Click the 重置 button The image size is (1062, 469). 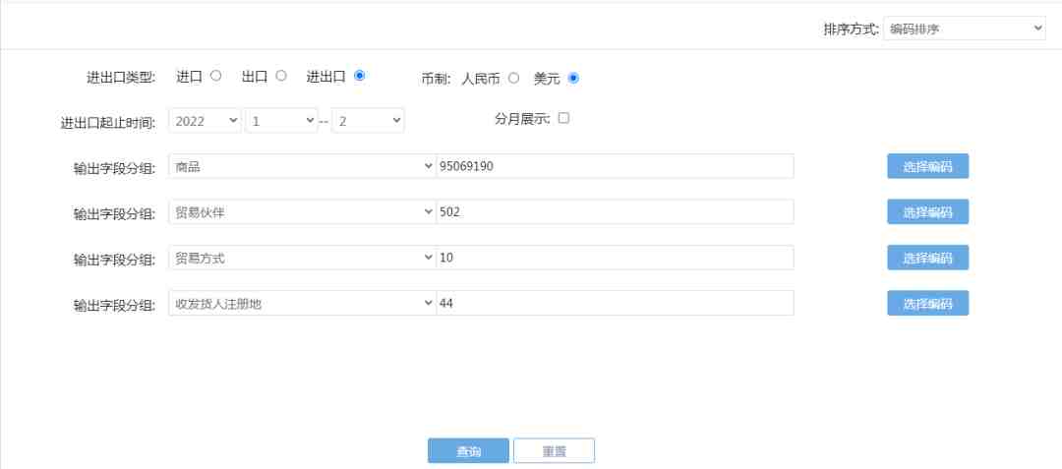(x=554, y=450)
